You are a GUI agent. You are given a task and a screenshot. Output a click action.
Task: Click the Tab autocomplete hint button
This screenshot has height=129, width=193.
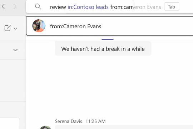[172, 6]
